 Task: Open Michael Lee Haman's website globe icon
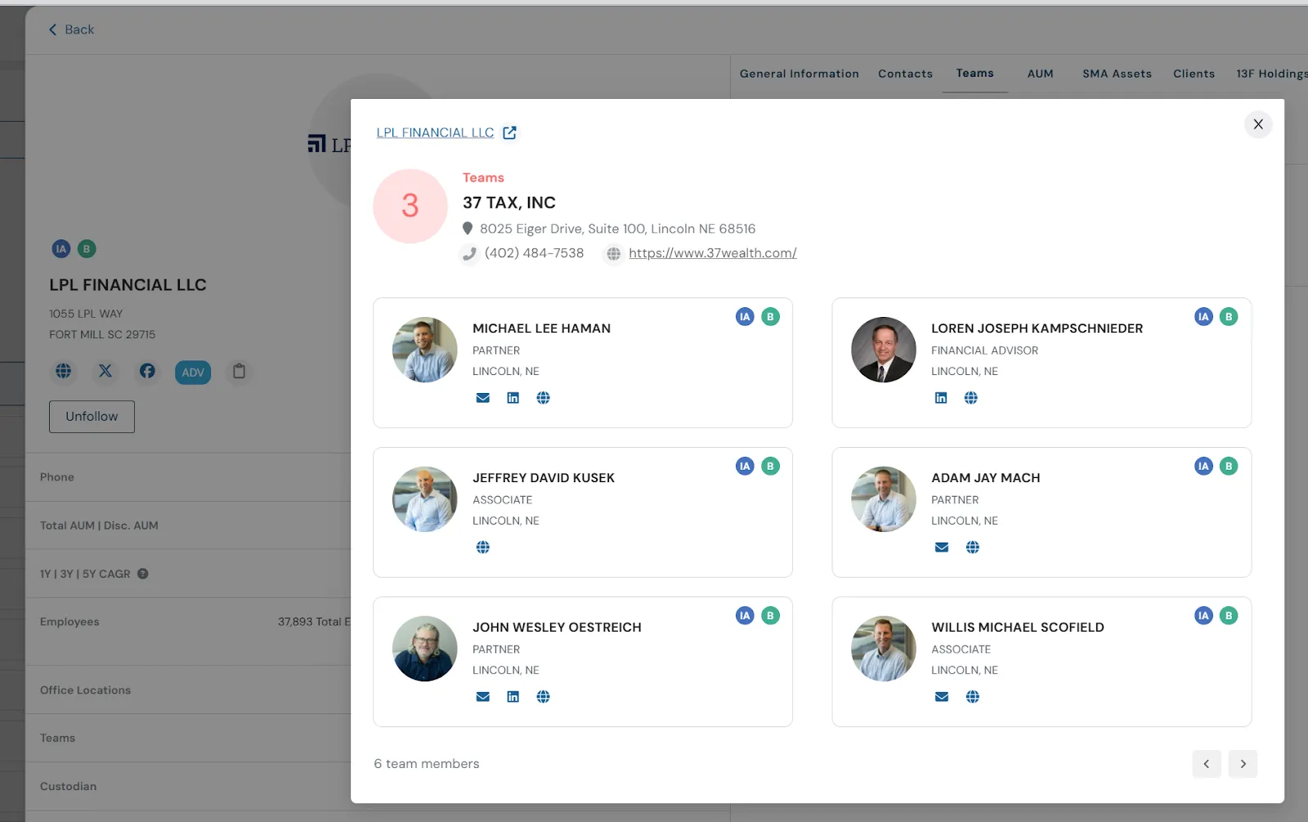[x=544, y=398]
